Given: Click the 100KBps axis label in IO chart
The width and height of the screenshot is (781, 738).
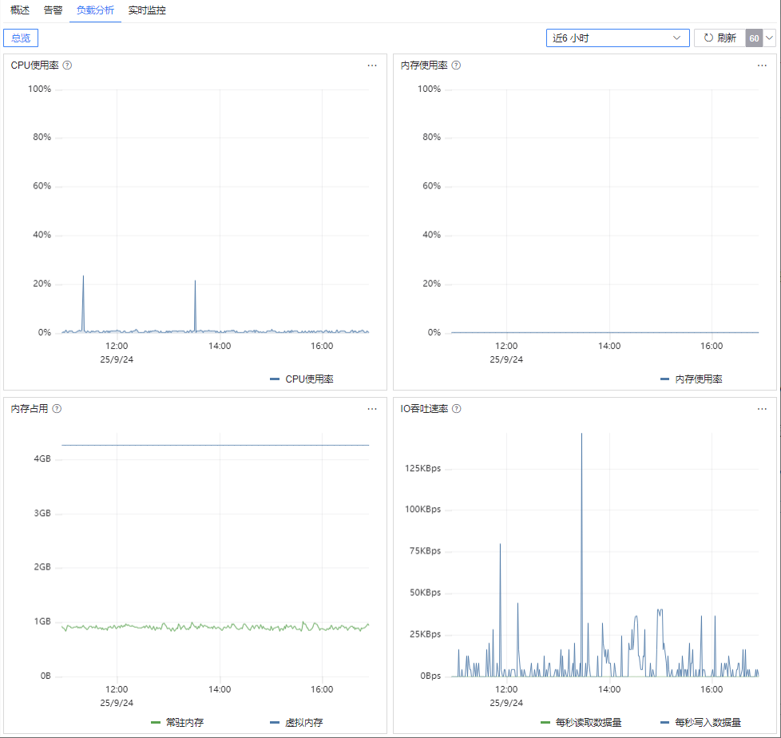Looking at the screenshot, I should click(x=423, y=510).
